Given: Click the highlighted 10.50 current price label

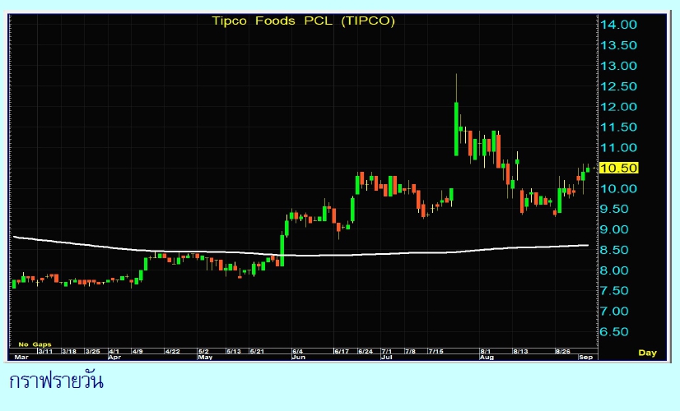Looking at the screenshot, I should pyautogui.click(x=618, y=168).
